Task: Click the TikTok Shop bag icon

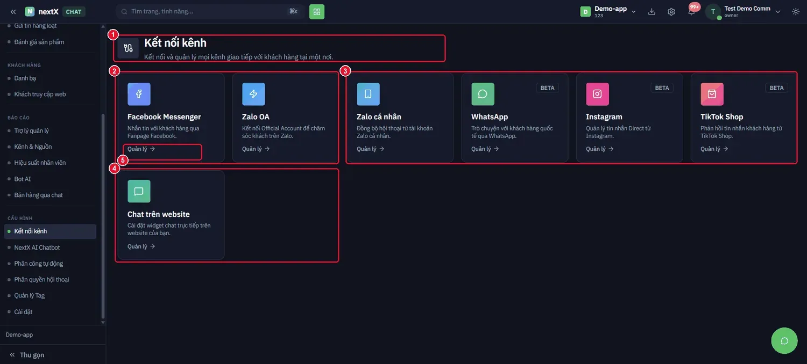Action: (x=712, y=94)
